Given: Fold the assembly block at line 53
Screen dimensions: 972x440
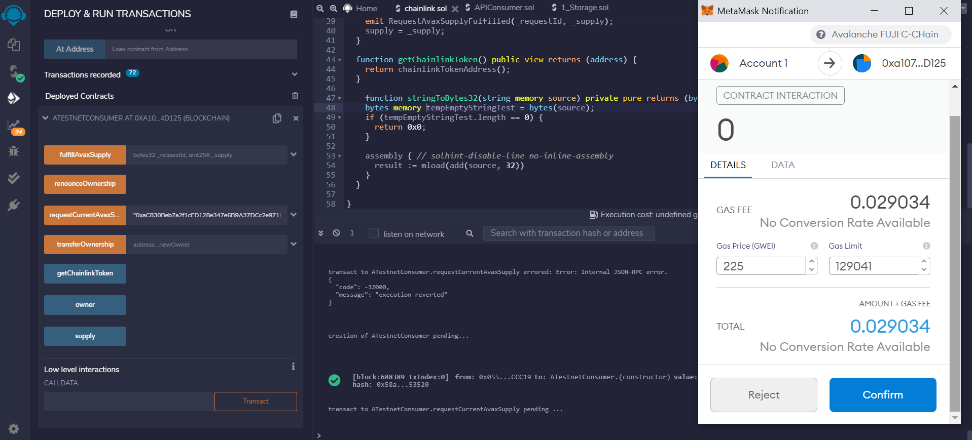Looking at the screenshot, I should click(x=340, y=156).
